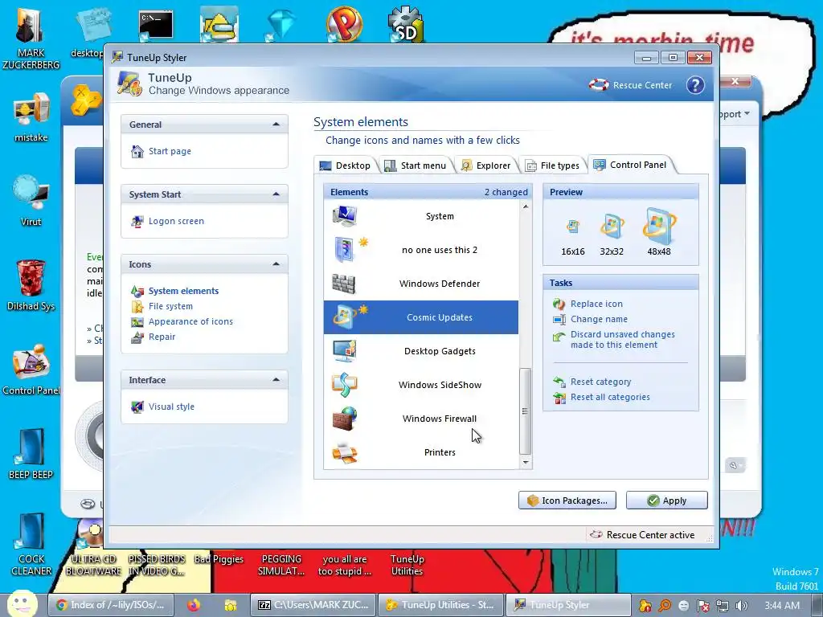The height and width of the screenshot is (617, 823).
Task: Collapse the Icons panel arrow
Action: pos(276,264)
